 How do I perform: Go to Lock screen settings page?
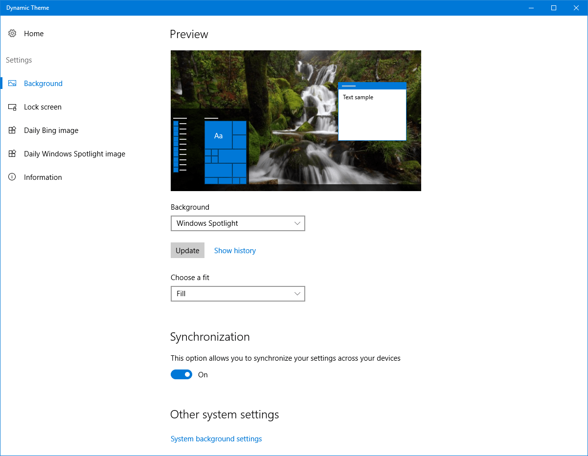coord(43,107)
